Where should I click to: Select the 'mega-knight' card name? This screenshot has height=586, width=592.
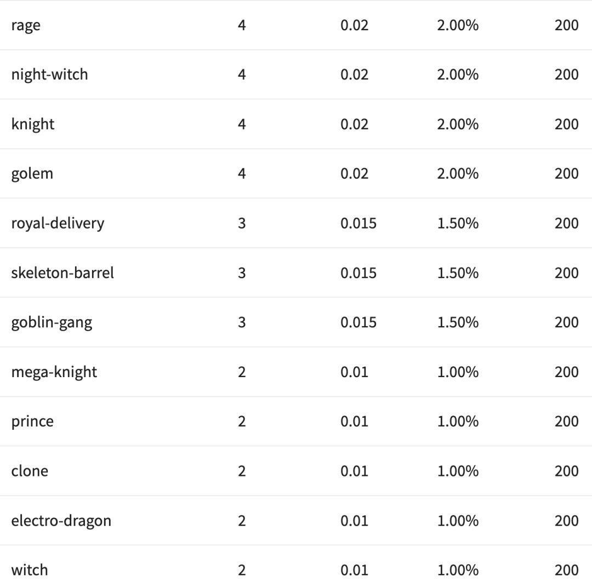pyautogui.click(x=54, y=372)
